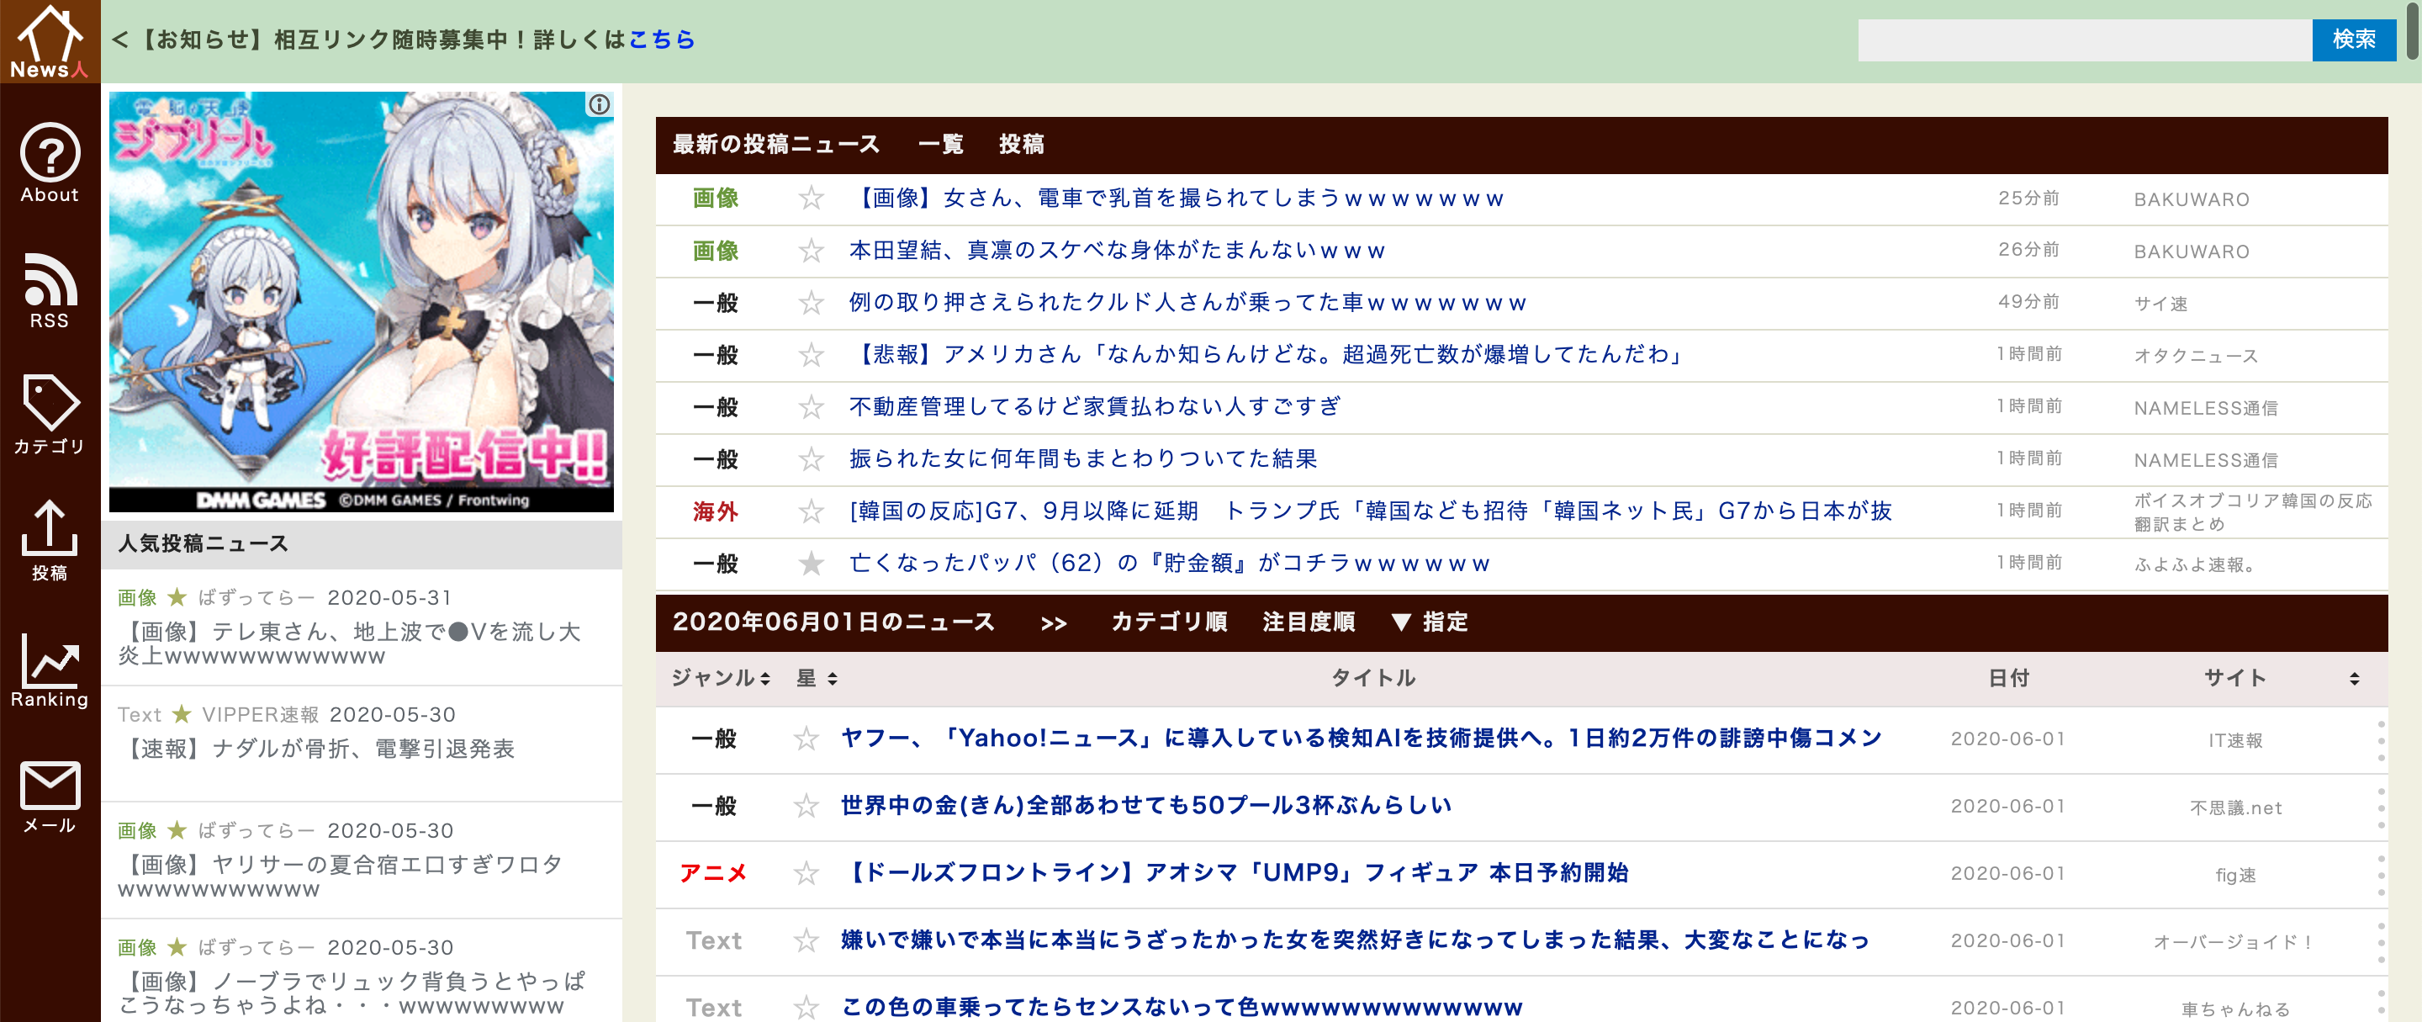Open the News人 home logo
Image resolution: width=2422 pixels, height=1022 pixels.
pyautogui.click(x=50, y=41)
